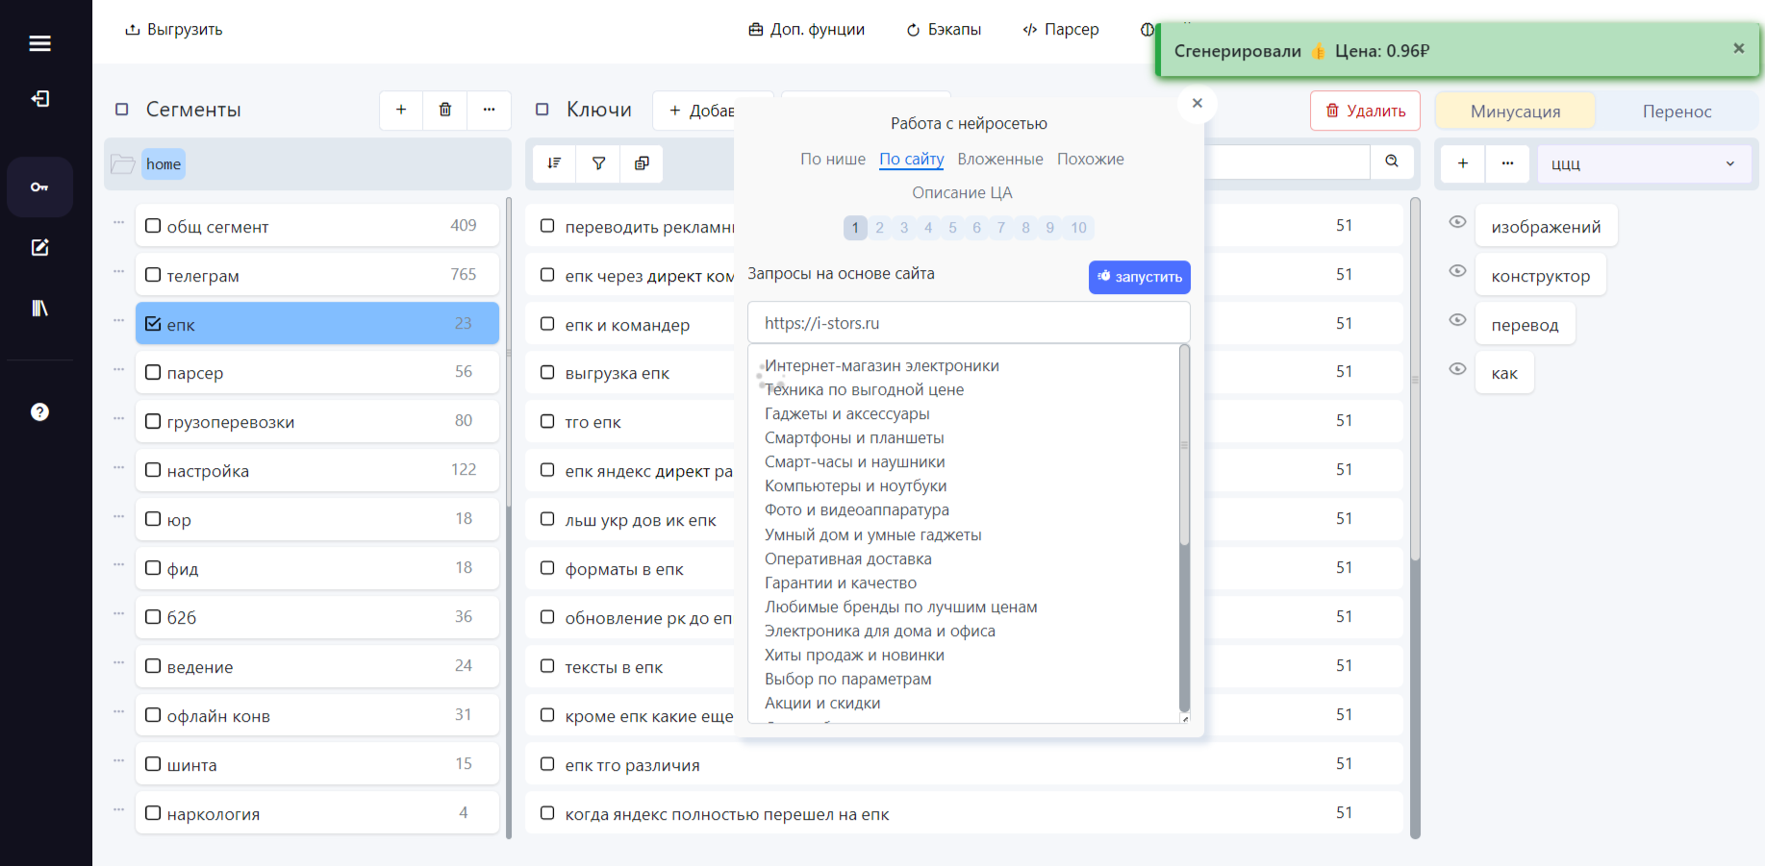Select all keys via Ключи checkbox
1765x866 pixels.
[542, 110]
